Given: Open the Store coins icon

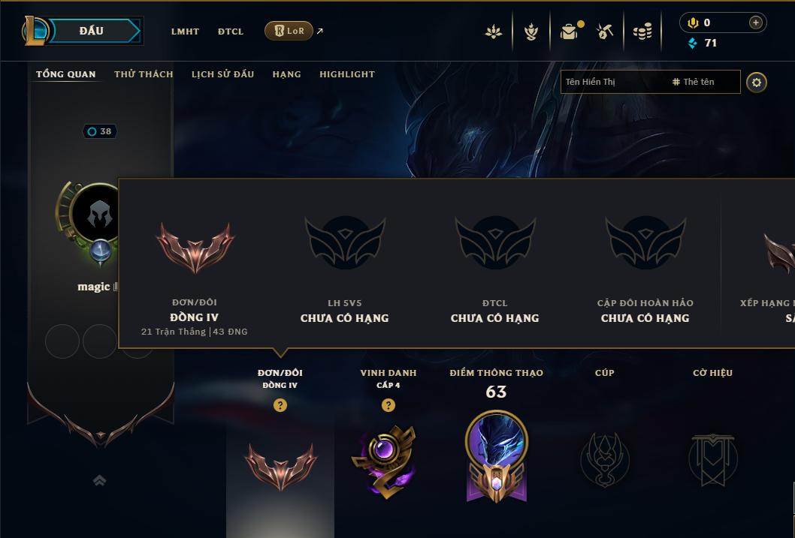Looking at the screenshot, I should coord(642,32).
